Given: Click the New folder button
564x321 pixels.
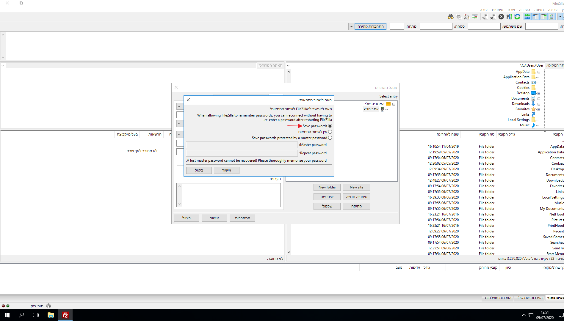Looking at the screenshot, I should [x=327, y=187].
